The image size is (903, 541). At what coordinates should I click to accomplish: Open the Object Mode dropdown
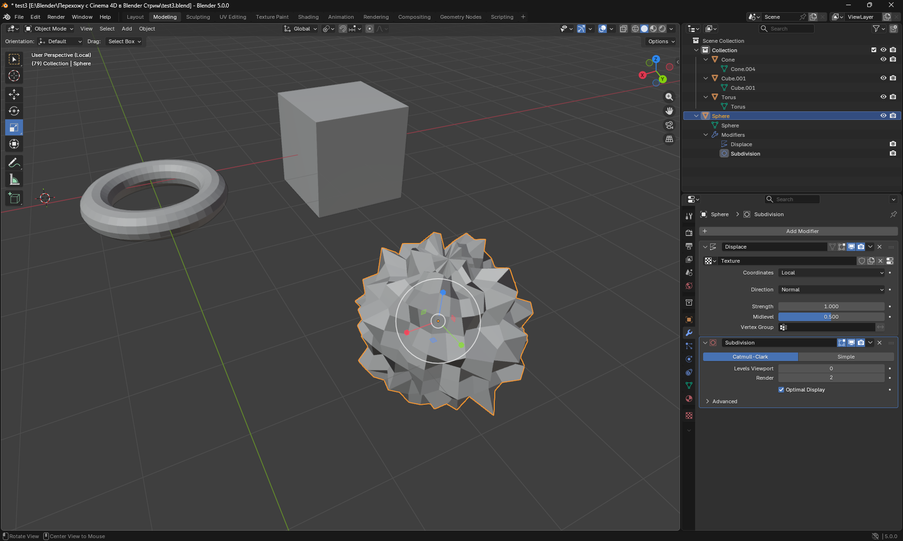tap(50, 29)
